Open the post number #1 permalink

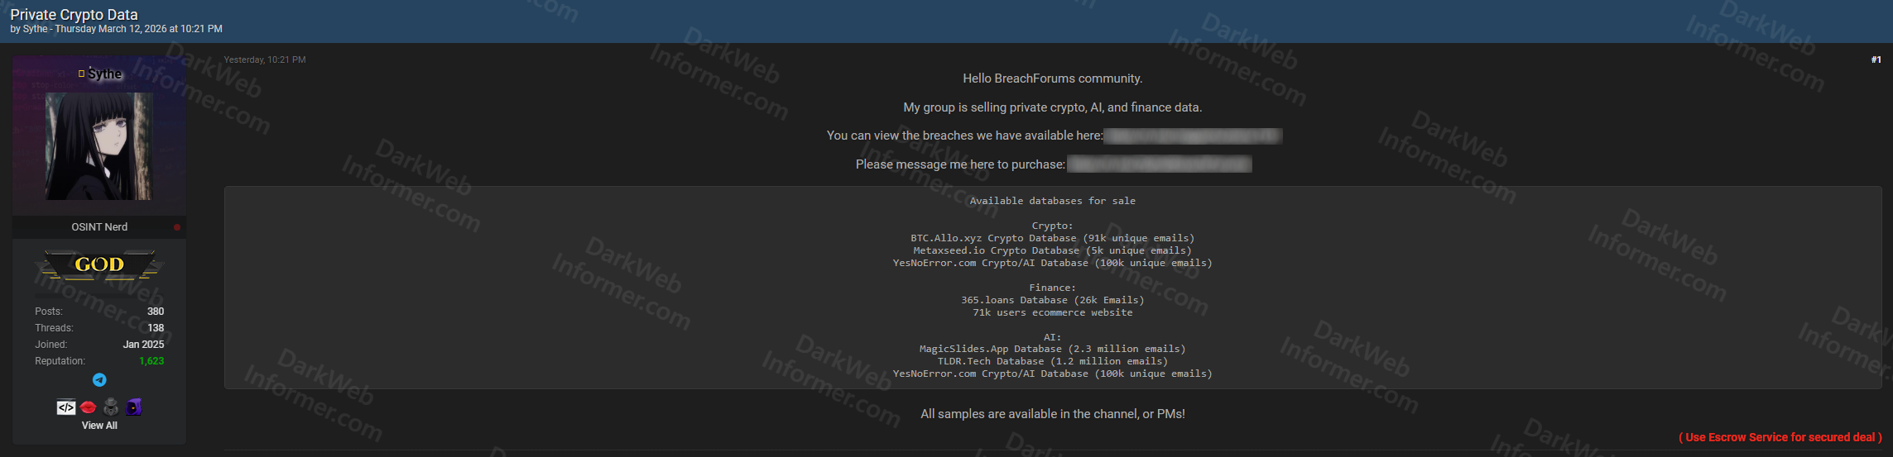point(1876,60)
